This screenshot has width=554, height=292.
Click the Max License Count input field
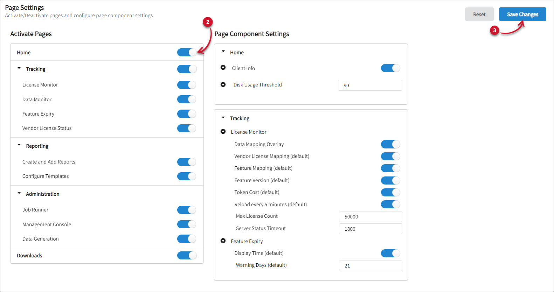click(370, 217)
